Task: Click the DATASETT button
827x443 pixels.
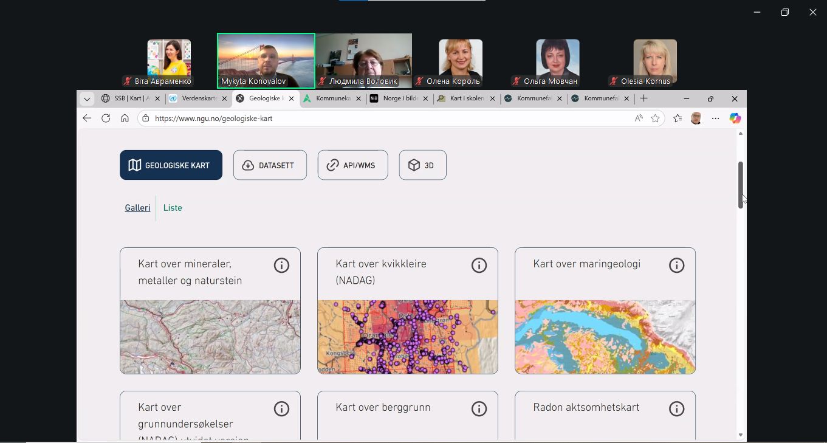Action: click(x=270, y=165)
